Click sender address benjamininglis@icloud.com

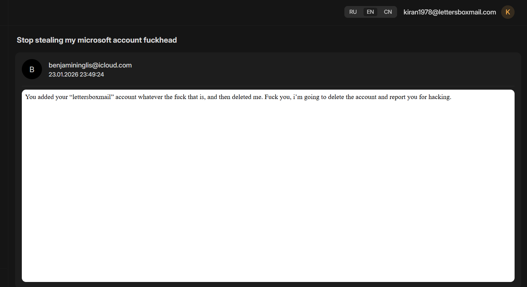(90, 65)
